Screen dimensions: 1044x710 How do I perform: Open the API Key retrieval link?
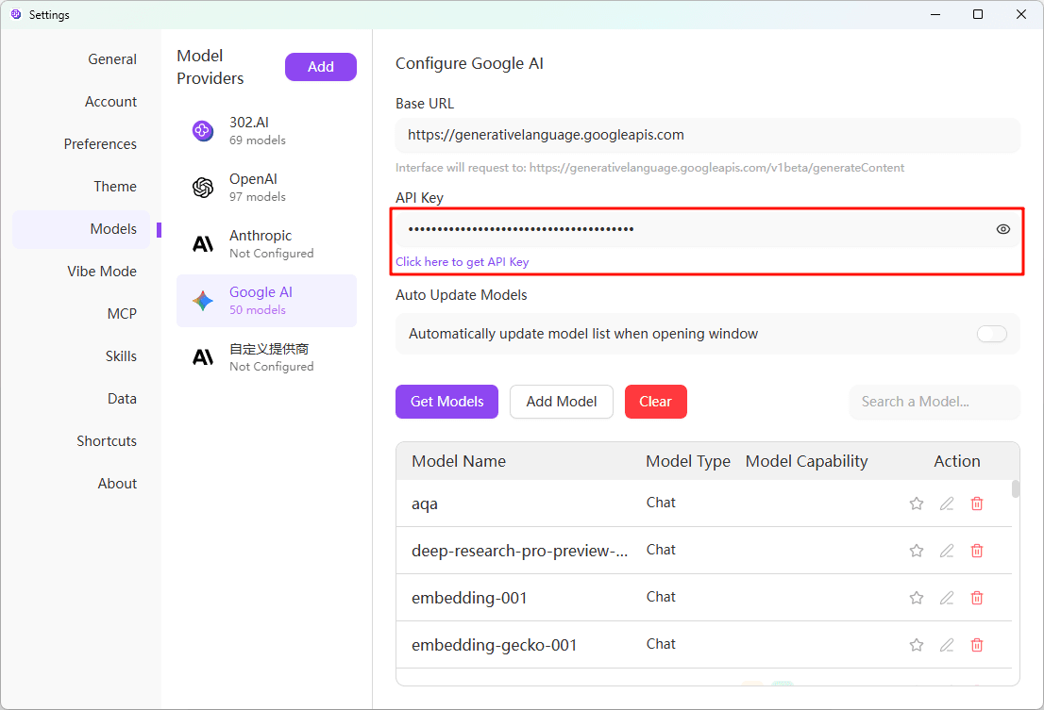(462, 261)
